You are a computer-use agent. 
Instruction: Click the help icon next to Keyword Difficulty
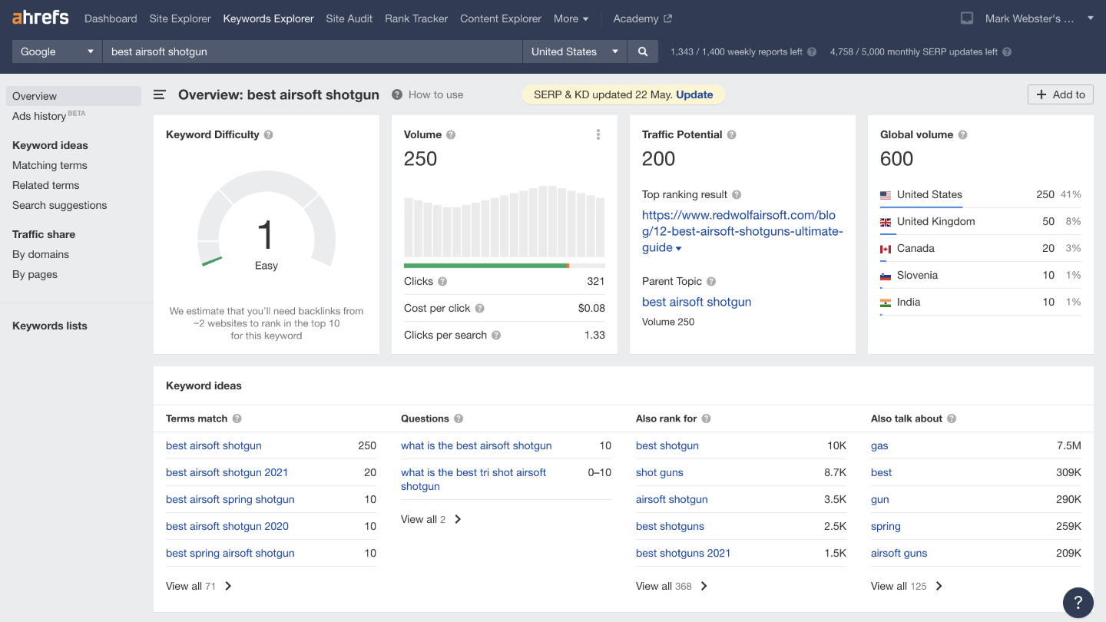(x=269, y=134)
